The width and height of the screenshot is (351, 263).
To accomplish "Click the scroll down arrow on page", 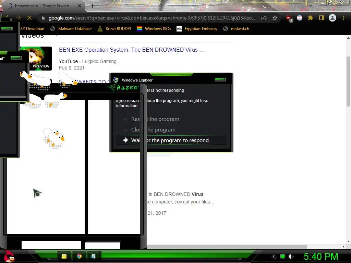I will [348, 241].
